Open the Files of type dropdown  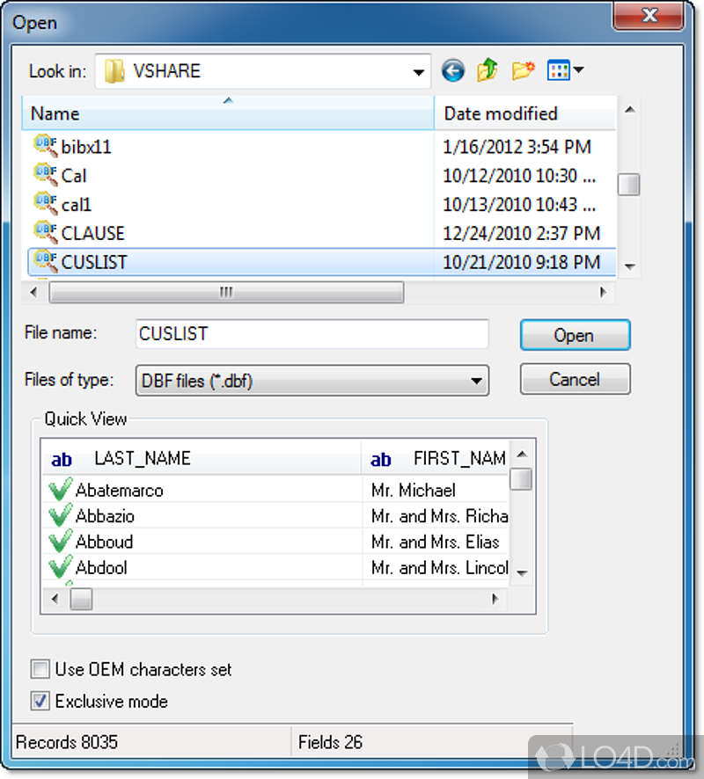[476, 381]
